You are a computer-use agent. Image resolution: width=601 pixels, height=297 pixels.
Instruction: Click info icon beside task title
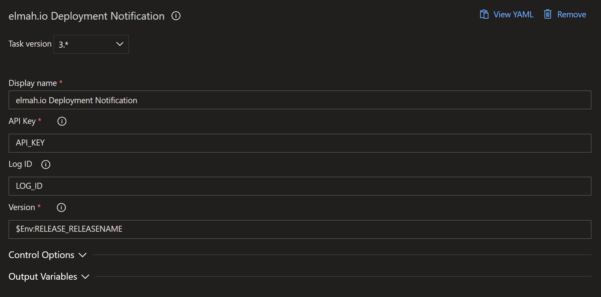176,16
